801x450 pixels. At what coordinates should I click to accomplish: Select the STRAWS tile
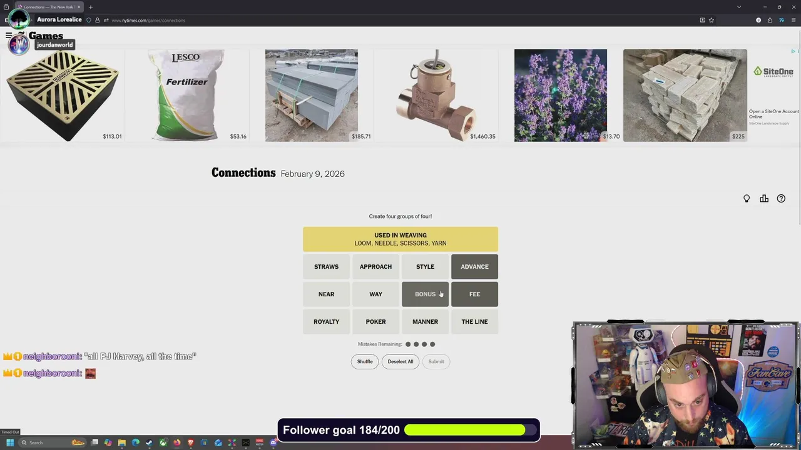coord(326,267)
